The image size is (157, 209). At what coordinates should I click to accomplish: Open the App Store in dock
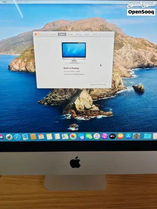[128, 136]
